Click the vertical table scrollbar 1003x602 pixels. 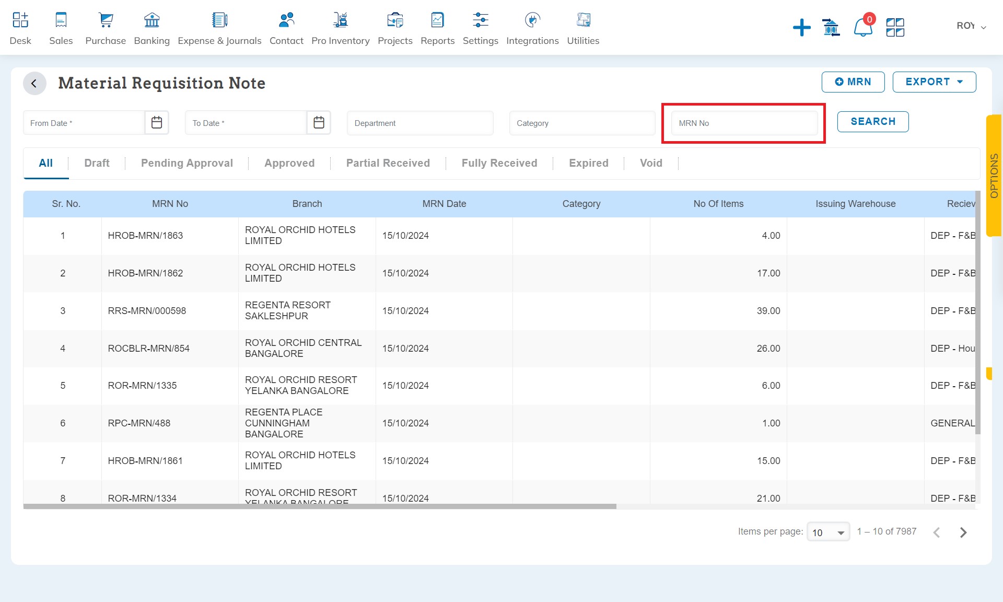pyautogui.click(x=977, y=312)
